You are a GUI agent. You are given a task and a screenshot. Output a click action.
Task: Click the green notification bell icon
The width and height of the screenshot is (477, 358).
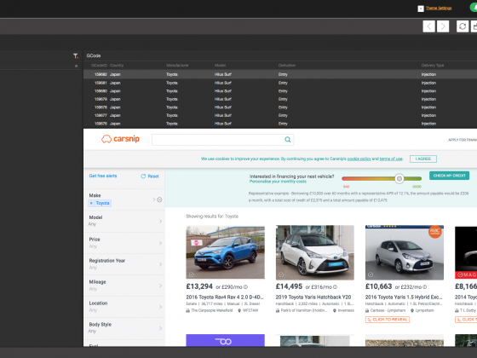(x=474, y=8)
